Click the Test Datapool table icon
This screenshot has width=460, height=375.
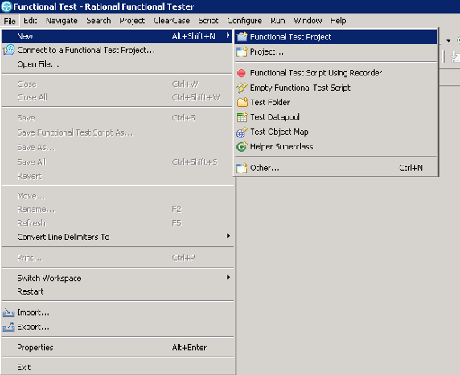(x=242, y=117)
